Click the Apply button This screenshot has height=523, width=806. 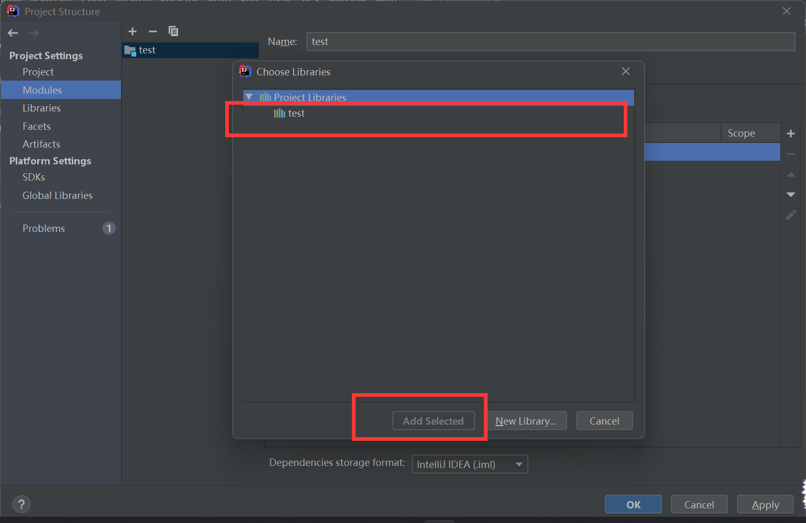[x=766, y=505]
